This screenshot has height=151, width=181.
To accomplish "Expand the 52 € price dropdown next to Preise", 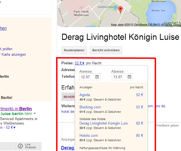I will click(80, 63).
